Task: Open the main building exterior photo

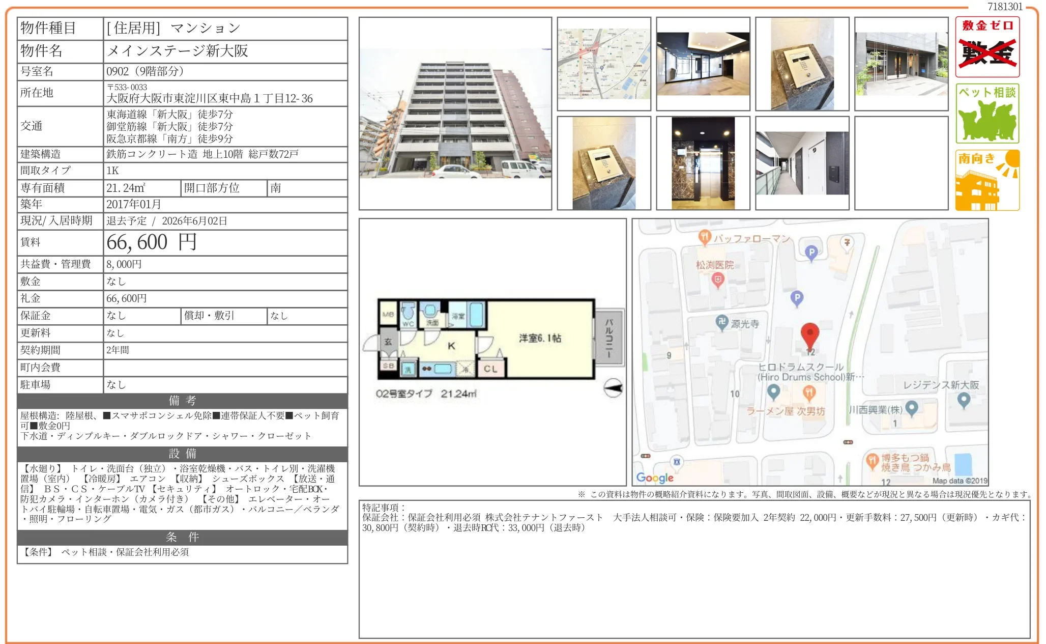Action: pos(455,114)
